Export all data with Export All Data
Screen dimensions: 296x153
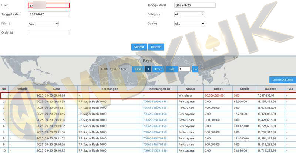click(282, 80)
